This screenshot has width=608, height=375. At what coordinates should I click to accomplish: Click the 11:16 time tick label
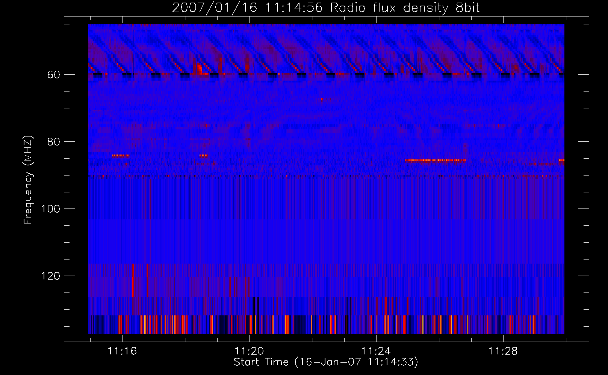coord(122,351)
